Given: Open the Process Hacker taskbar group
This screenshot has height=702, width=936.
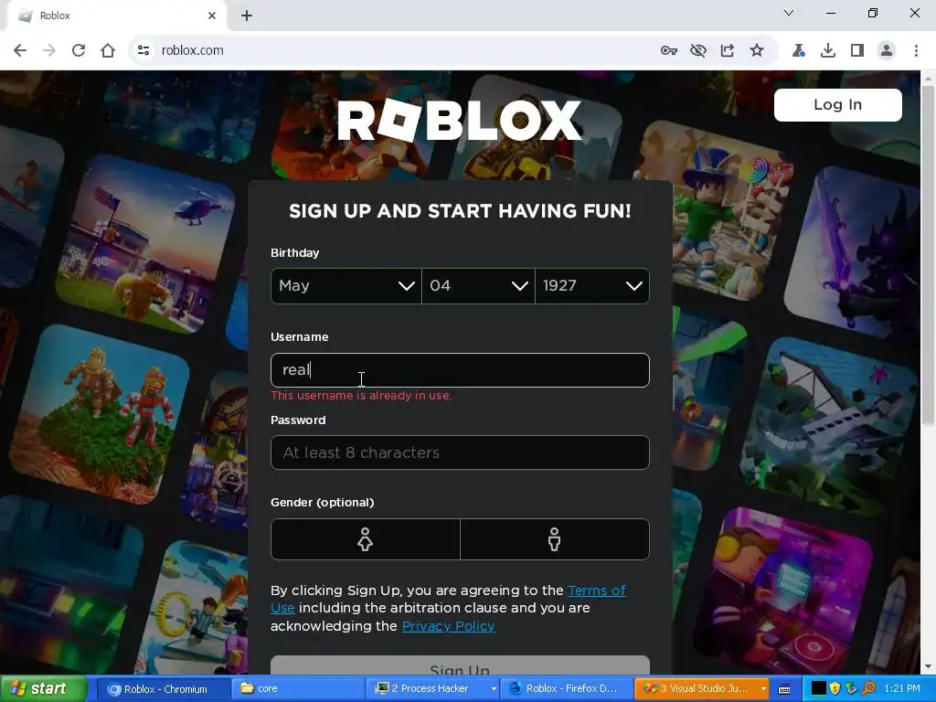Looking at the screenshot, I should coord(432,689).
